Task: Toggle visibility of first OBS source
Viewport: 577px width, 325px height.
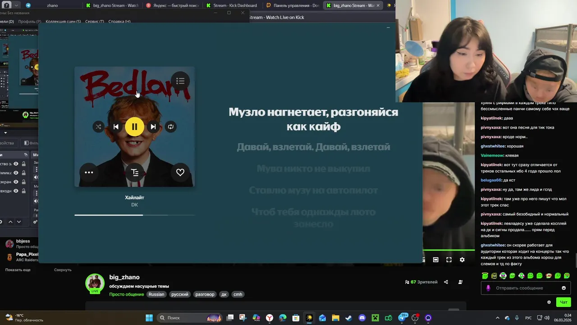Action: 16,164
